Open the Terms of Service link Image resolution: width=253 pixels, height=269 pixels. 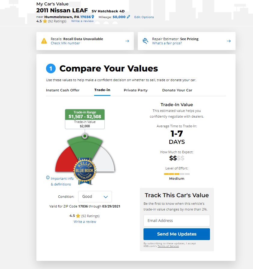168,246
